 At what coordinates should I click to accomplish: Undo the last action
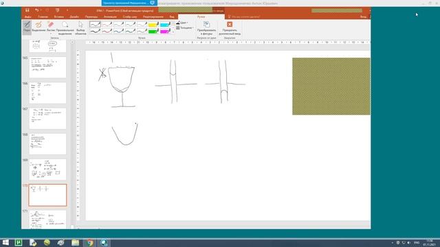coord(36,10)
